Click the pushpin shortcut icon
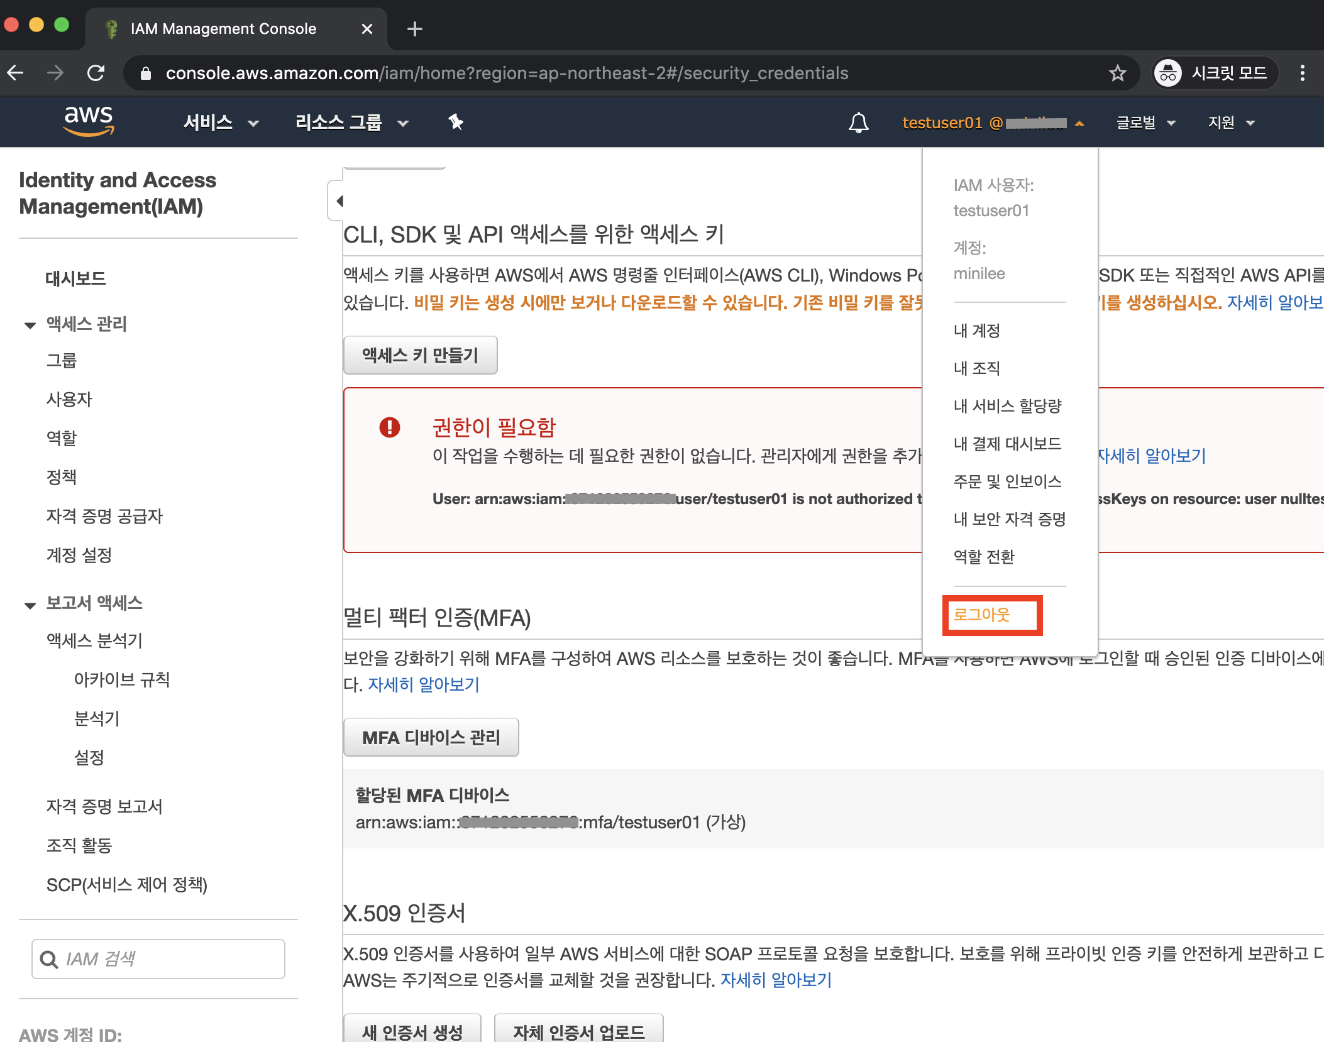 point(456,122)
